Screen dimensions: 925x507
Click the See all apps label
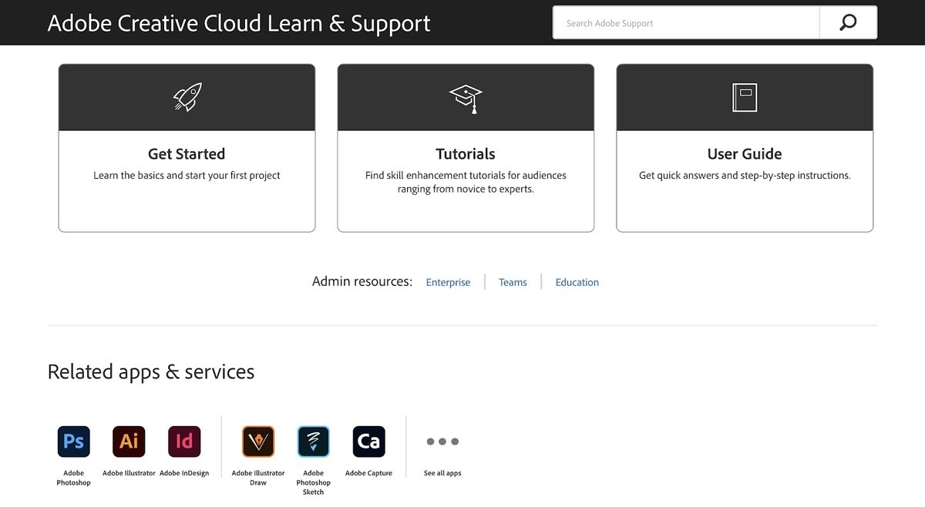(x=442, y=473)
